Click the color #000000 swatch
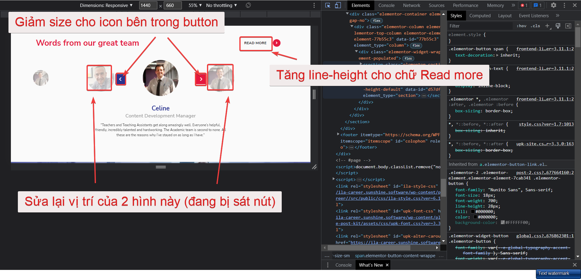The width and height of the screenshot is (581, 279). [x=475, y=217]
